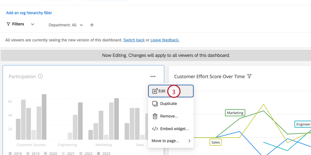Click Add an org hierarchy filter link
This screenshot has height=155, width=311.
29,13
